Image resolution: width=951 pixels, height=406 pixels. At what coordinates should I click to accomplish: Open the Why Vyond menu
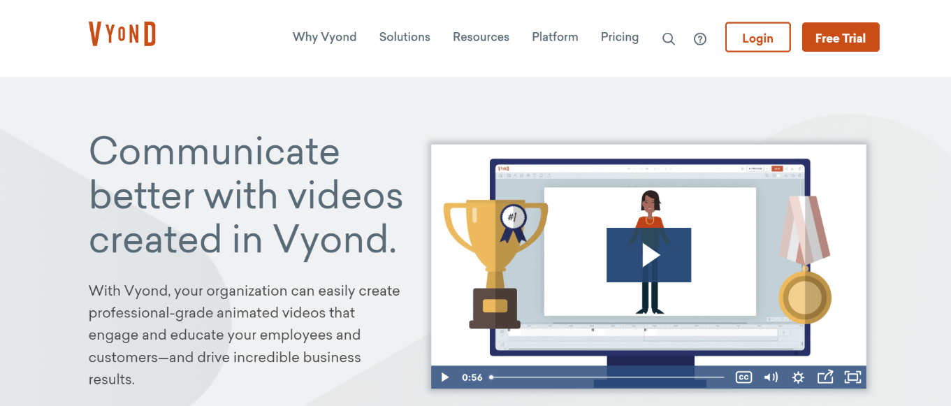coord(324,37)
